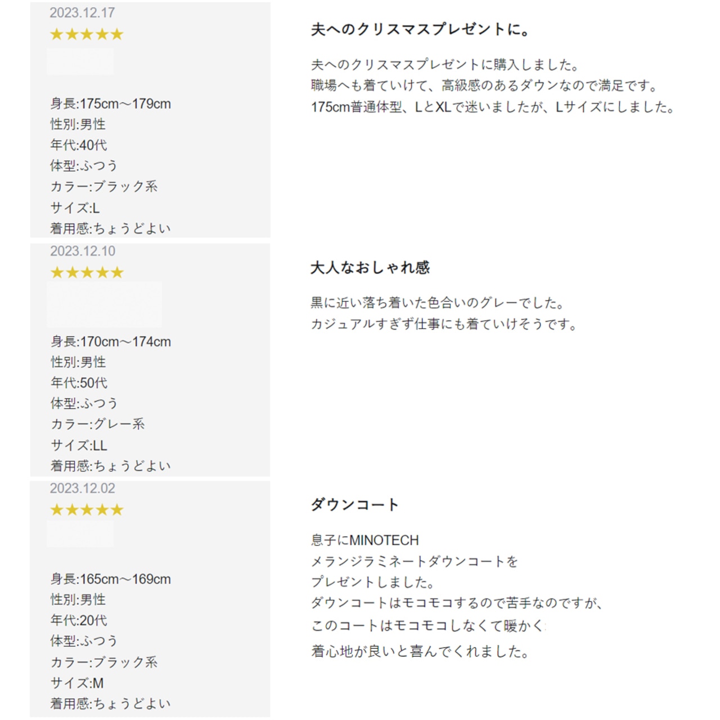Open the review titled 大人なおしゃれ感
This screenshot has height=720, width=720.
pyautogui.click(x=370, y=267)
